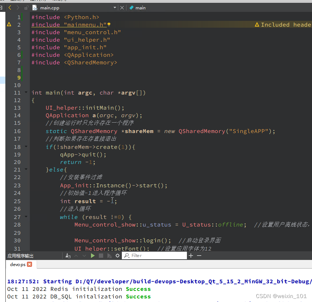
Task: Attach debugger to the running application
Action: point(109,256)
